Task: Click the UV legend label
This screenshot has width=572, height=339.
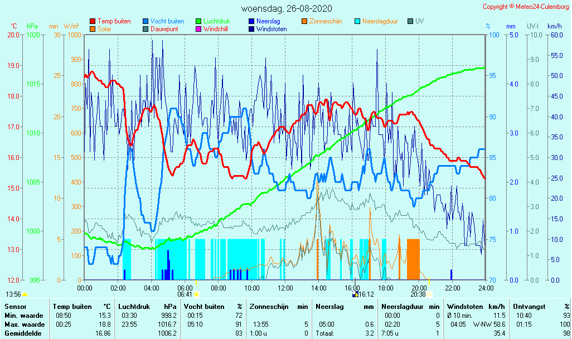Action: 419,21
